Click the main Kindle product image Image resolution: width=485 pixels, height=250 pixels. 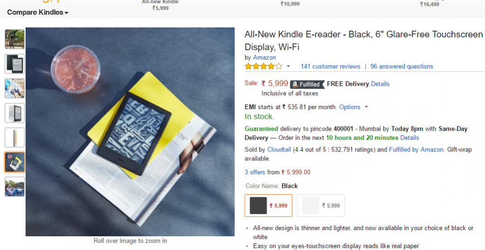[x=130, y=132]
